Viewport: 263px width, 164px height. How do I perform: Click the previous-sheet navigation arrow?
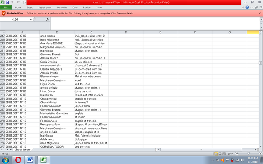pos(5,150)
